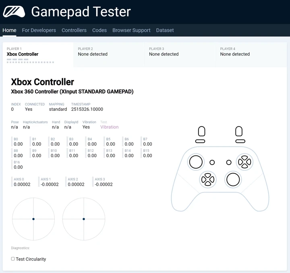Click the CONNECTED Yes value
This screenshot has height=273, width=290.
(29, 109)
